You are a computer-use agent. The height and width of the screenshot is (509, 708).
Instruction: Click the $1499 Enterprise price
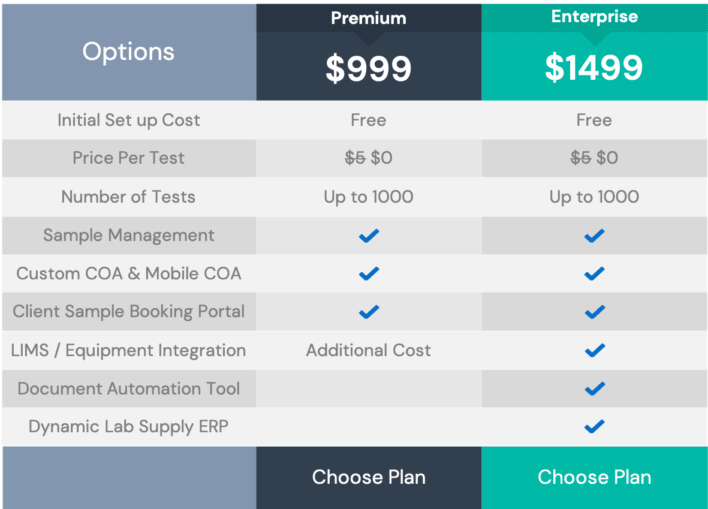(593, 67)
